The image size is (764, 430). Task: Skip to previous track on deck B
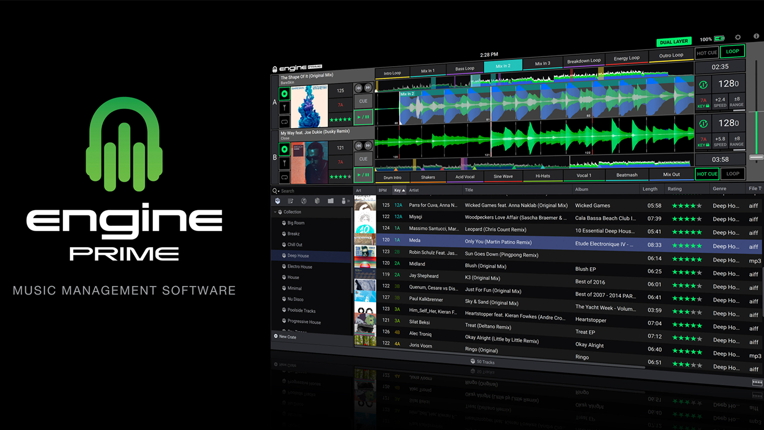[x=358, y=145]
